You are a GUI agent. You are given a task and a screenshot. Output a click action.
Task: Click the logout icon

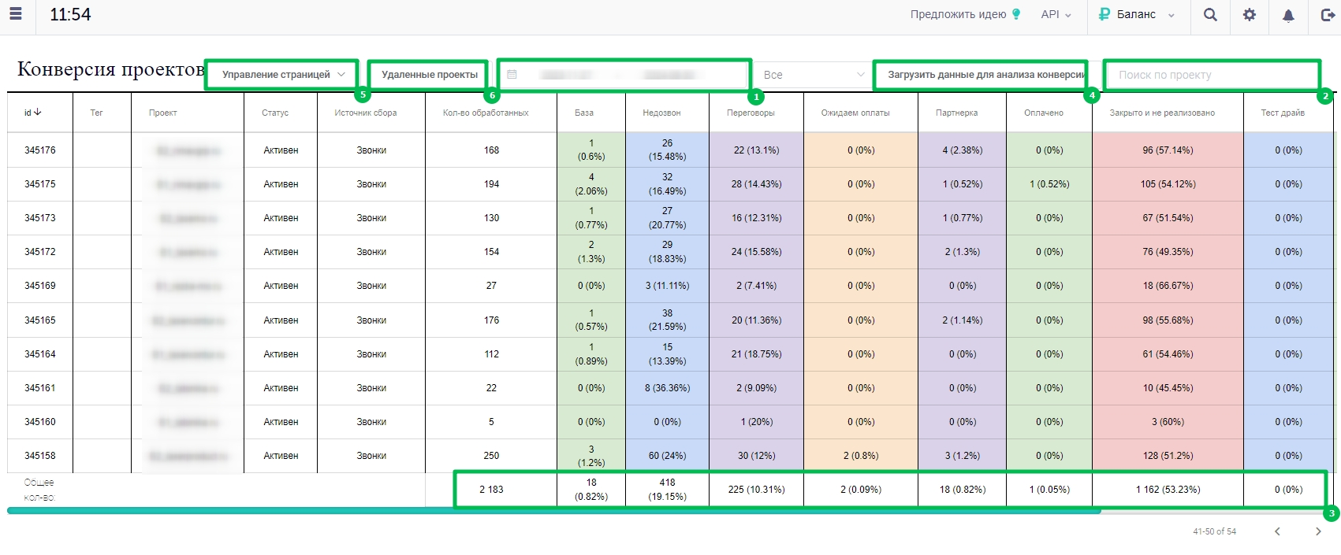click(1328, 14)
